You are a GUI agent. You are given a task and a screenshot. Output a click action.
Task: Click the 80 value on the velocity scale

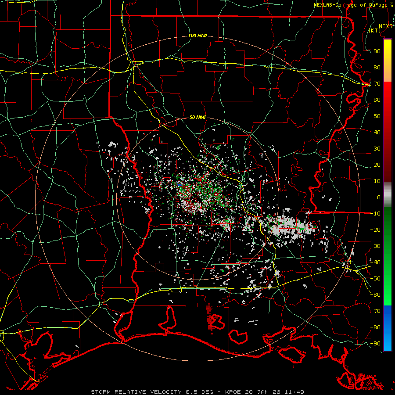coord(377,68)
